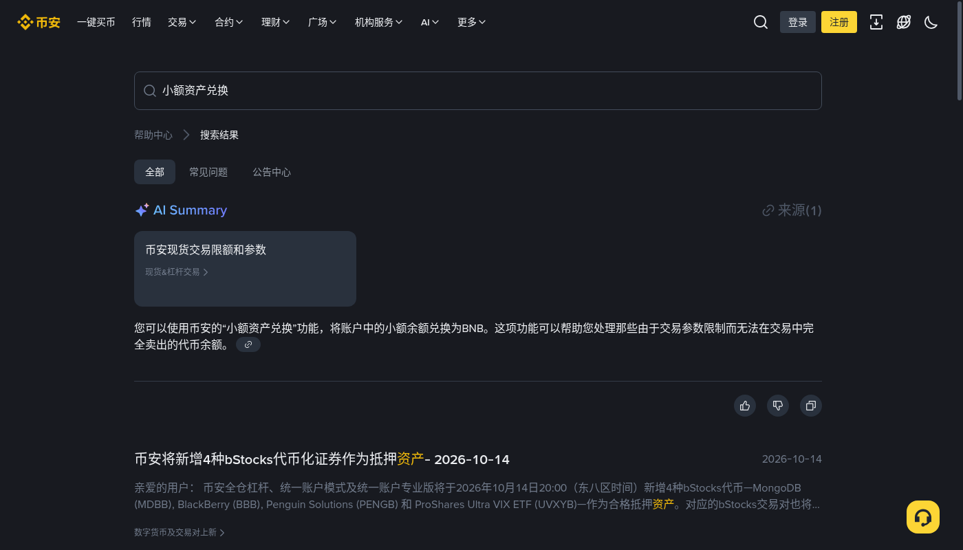Click the 注册 button
Image resolution: width=963 pixels, height=550 pixels.
tap(839, 22)
